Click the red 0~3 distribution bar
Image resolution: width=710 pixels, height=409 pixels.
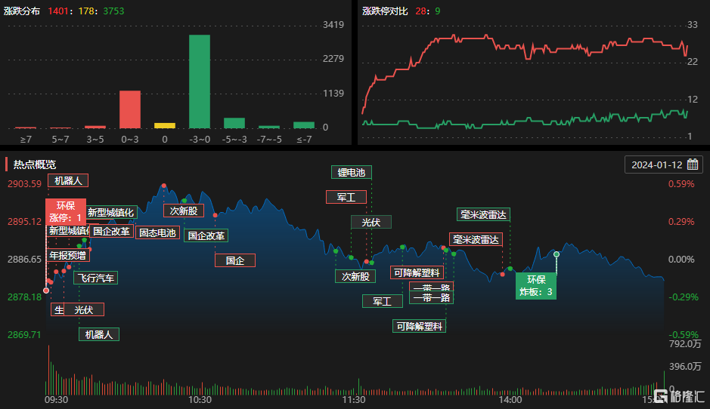[x=130, y=110]
